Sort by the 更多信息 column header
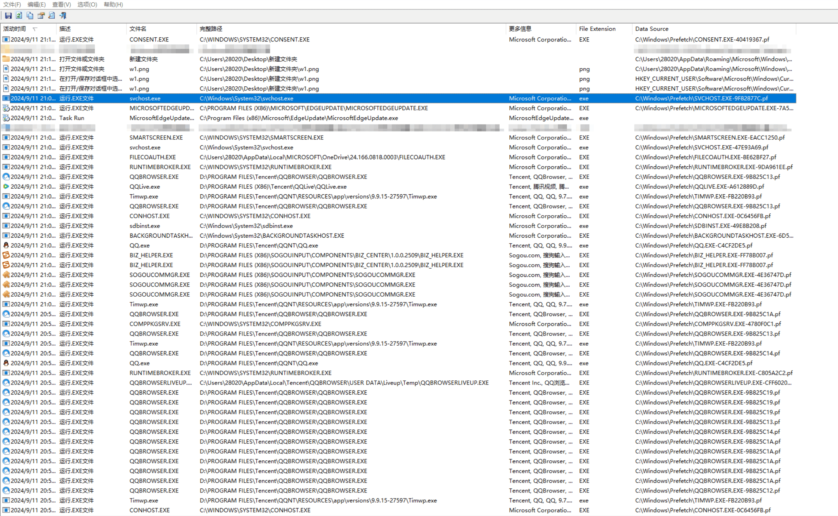This screenshot has height=516, width=838. [x=541, y=29]
